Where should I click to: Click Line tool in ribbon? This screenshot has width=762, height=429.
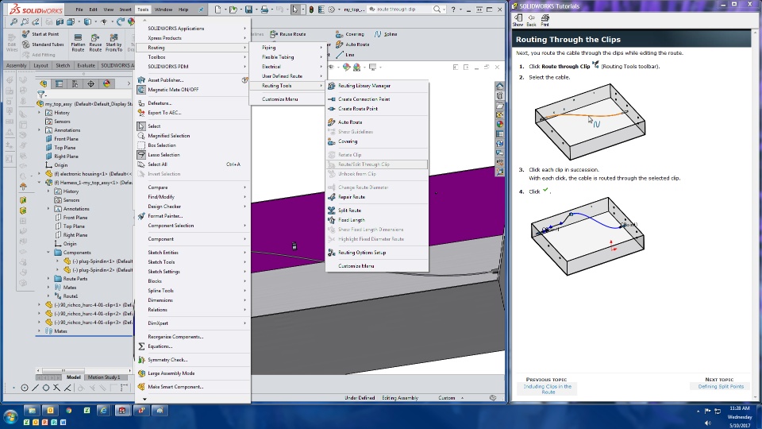click(345, 55)
